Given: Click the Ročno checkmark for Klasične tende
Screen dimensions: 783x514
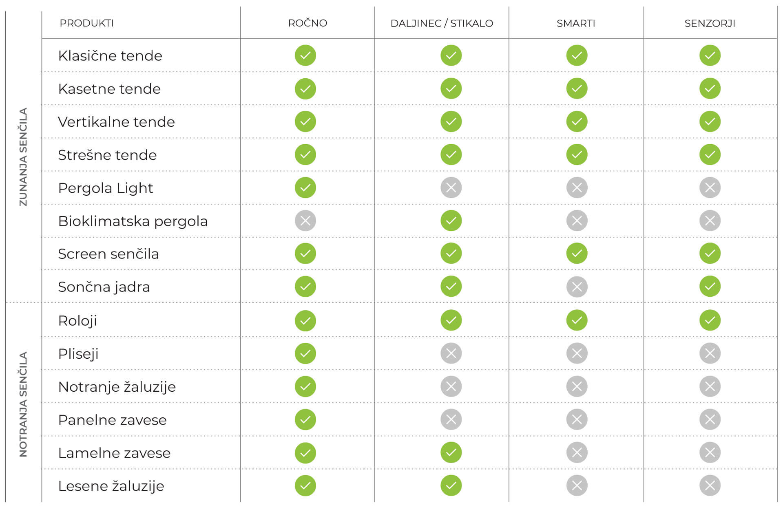Looking at the screenshot, I should coord(305,55).
